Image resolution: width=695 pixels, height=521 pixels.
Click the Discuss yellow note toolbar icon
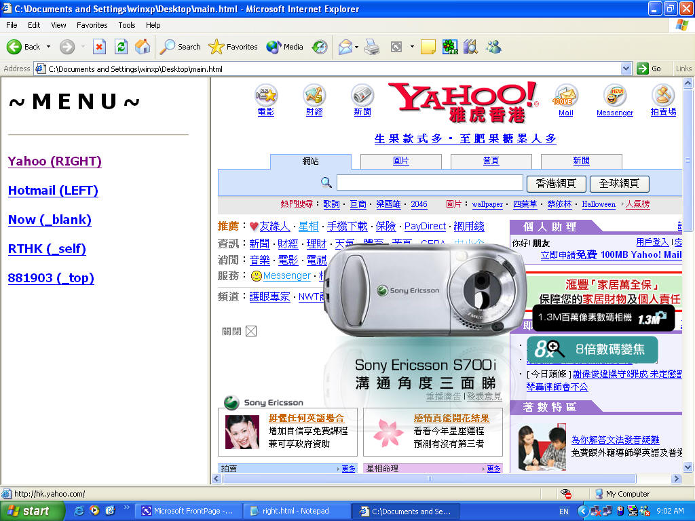click(x=428, y=47)
